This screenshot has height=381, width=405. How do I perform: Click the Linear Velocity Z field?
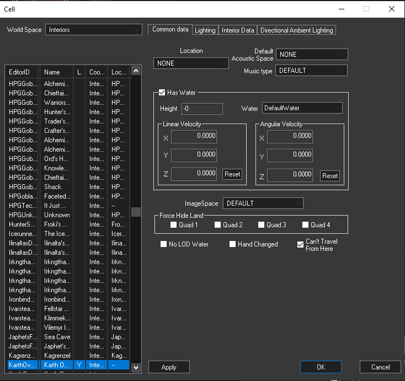194,174
